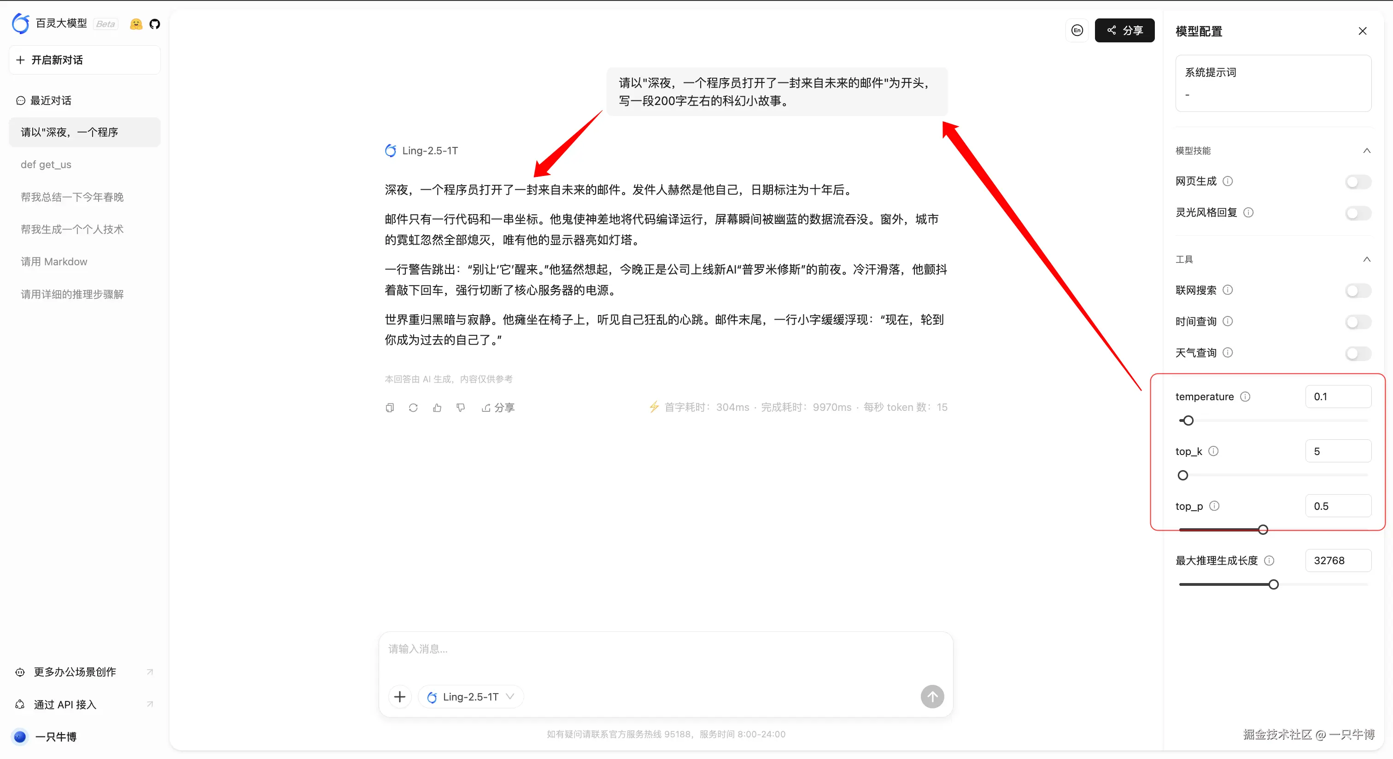Screen dimensions: 1393x759
Task: Select the def get_us conversation
Action: (x=46, y=164)
